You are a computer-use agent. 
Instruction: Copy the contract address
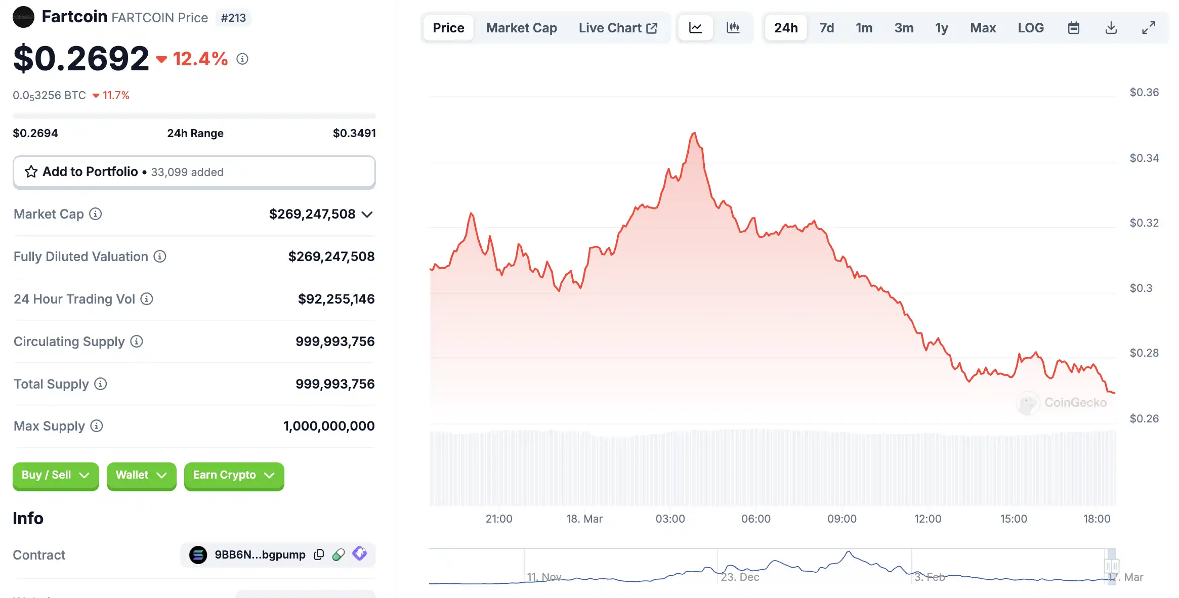pos(319,554)
